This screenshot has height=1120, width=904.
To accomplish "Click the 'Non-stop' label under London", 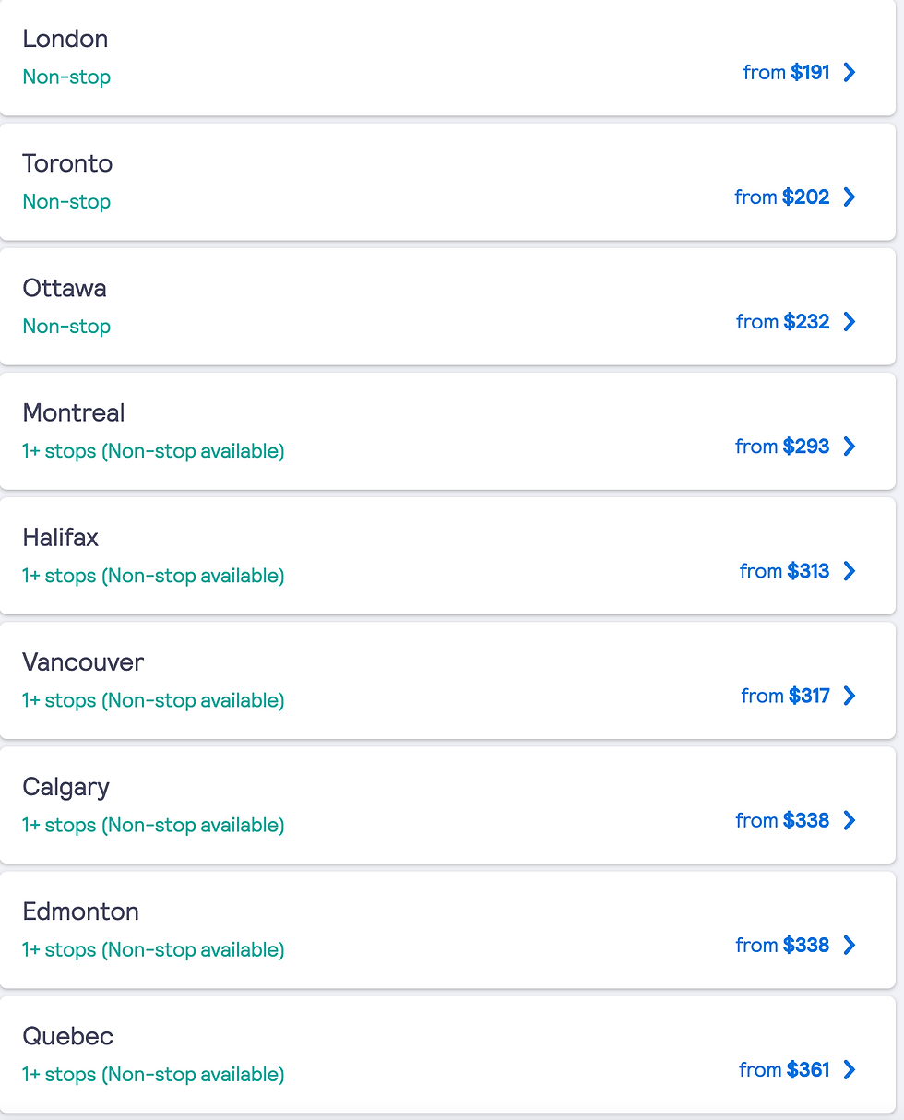I will (66, 77).
